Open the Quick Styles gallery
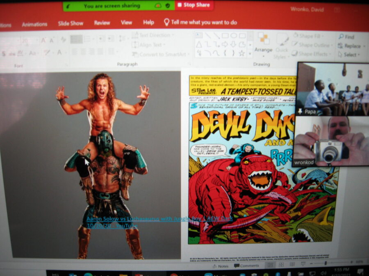This screenshot has height=276, width=369. click(x=281, y=47)
